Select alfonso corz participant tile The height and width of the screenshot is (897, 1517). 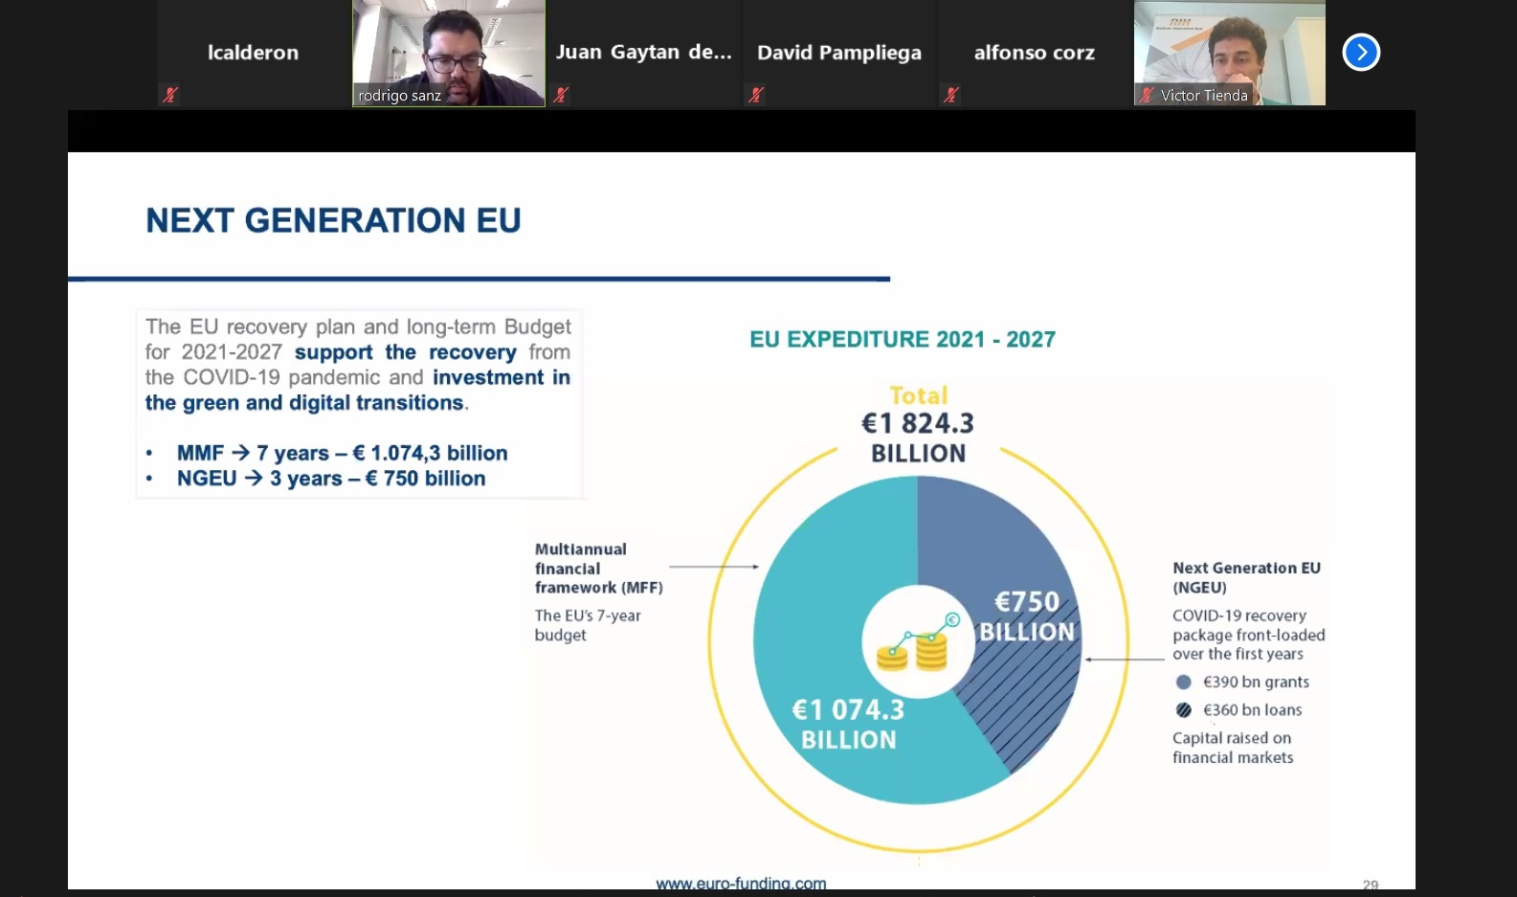tap(1035, 53)
